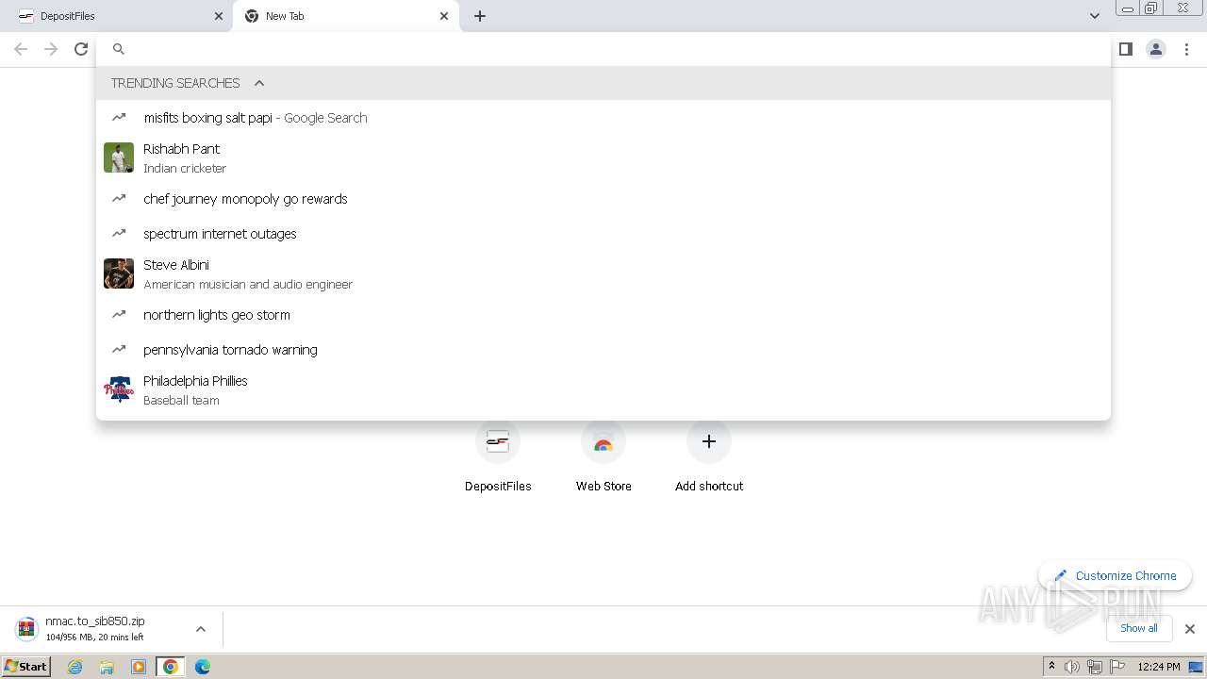Click the 12:24 PM taskbar clock
1207x679 pixels.
(1159, 667)
